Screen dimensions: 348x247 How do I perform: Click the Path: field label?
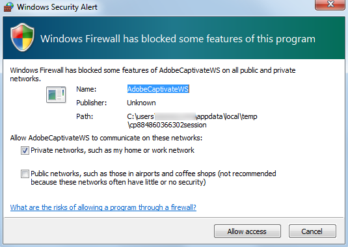(85, 116)
